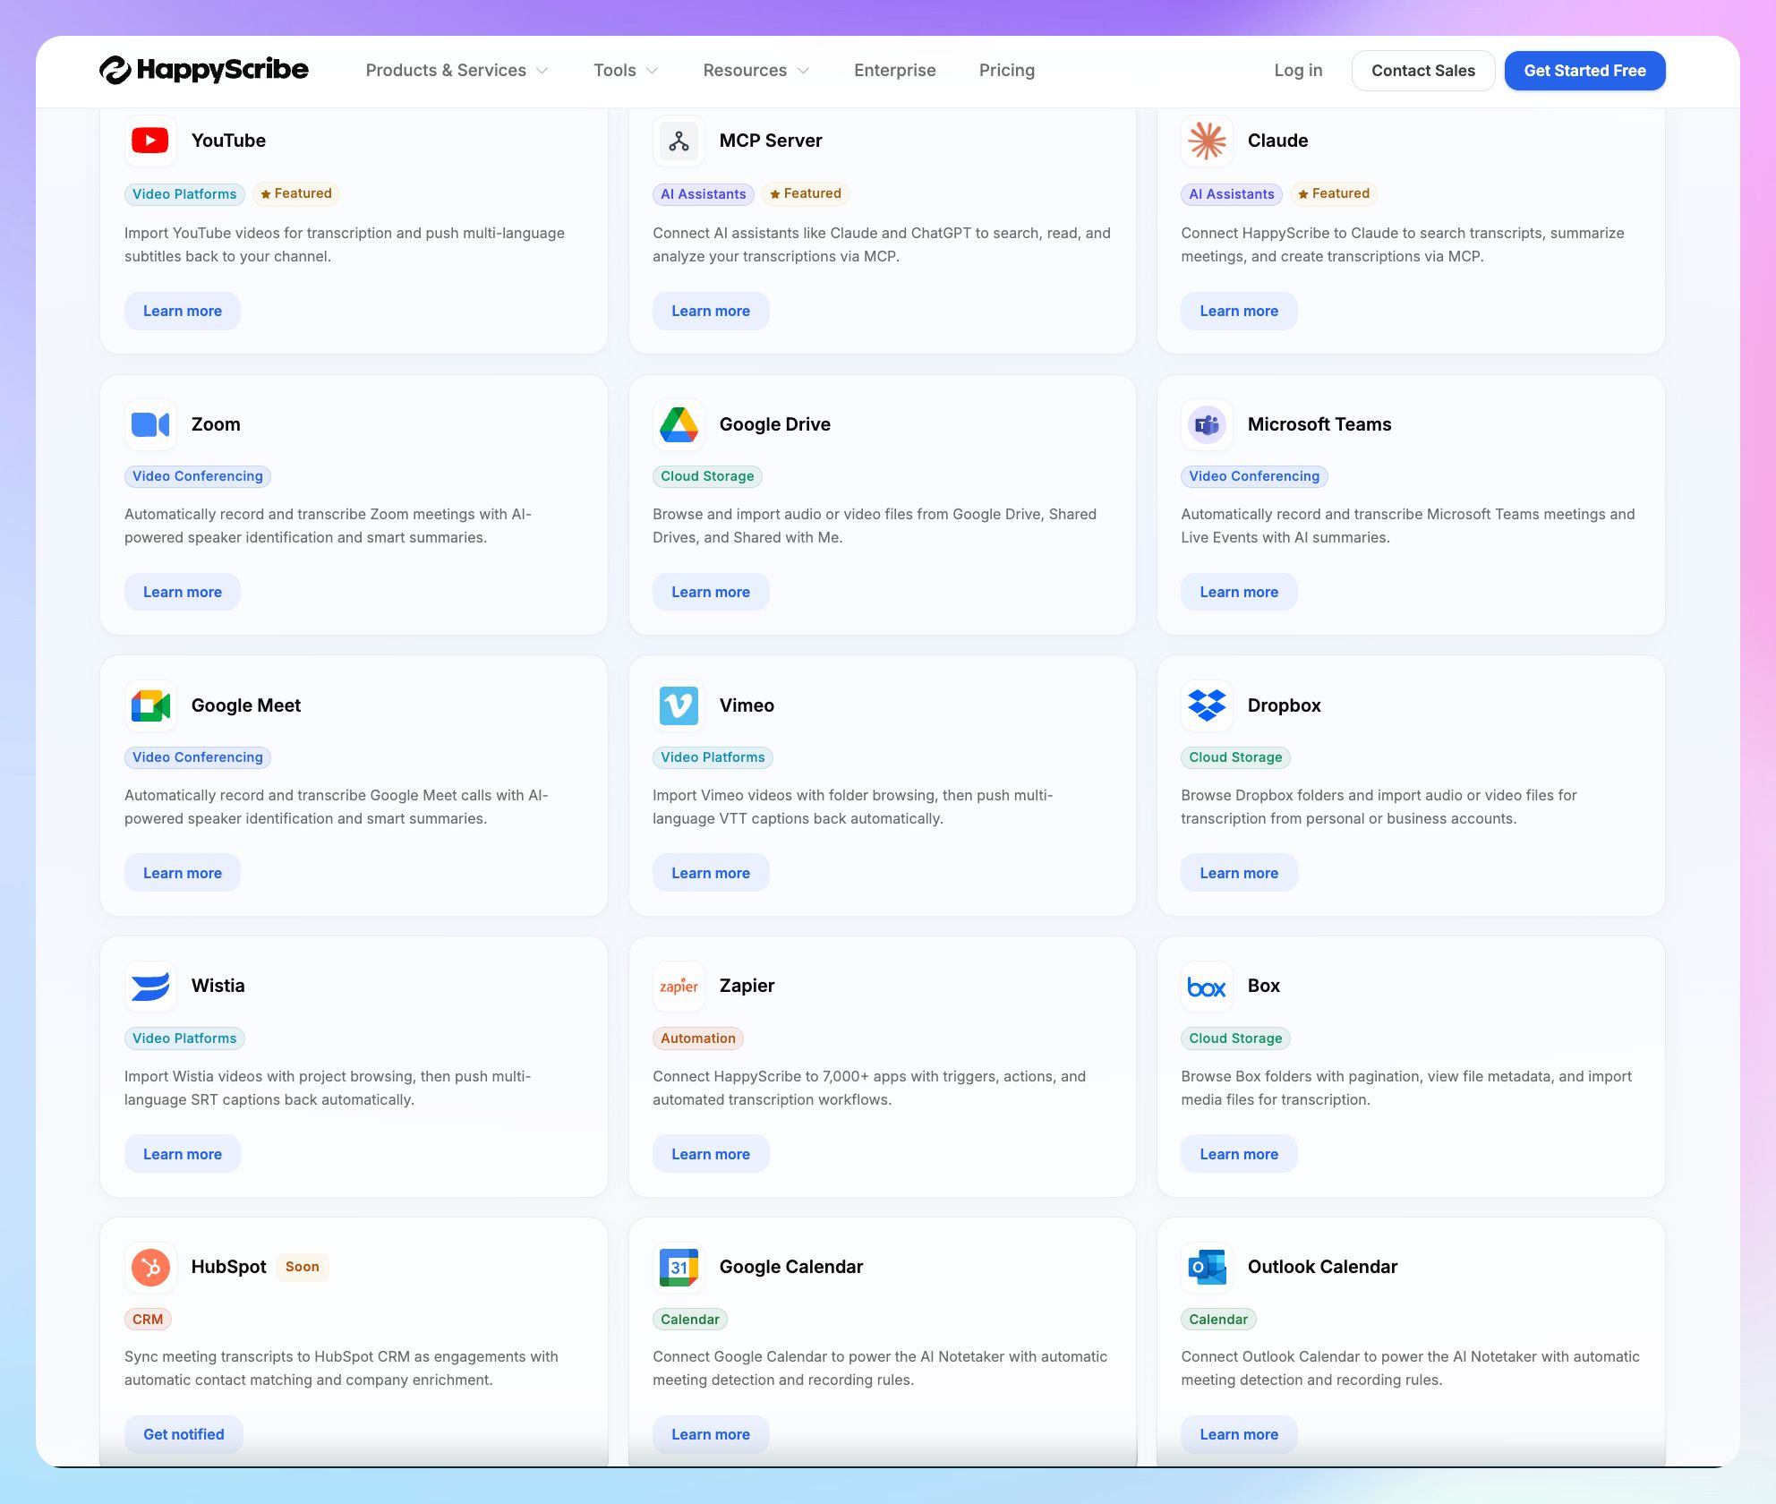Screen dimensions: 1776x1504
Task: Click the Zoom camera icon
Action: [150, 424]
